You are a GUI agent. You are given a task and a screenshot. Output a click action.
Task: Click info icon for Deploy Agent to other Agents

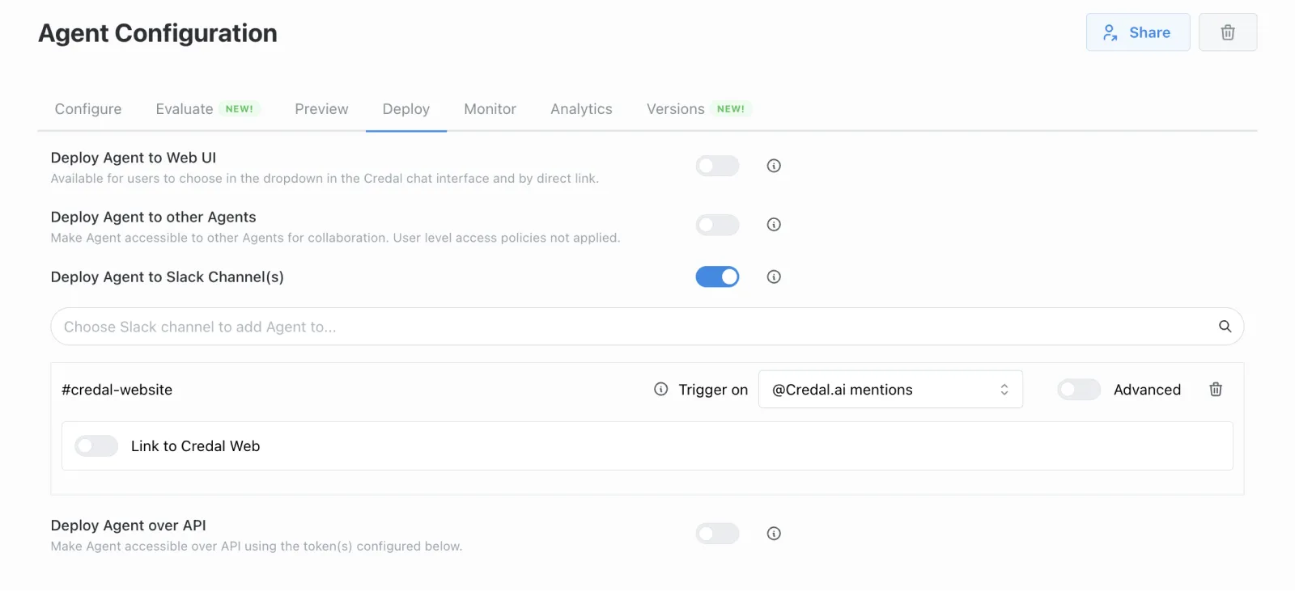[x=774, y=225]
